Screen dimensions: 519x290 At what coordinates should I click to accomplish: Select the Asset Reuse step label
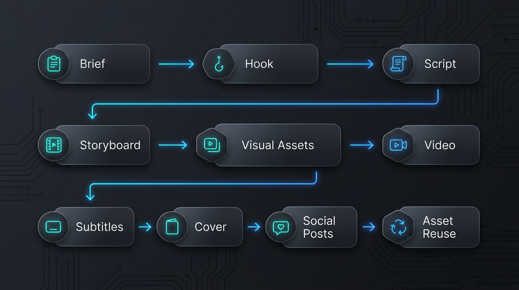point(439,227)
